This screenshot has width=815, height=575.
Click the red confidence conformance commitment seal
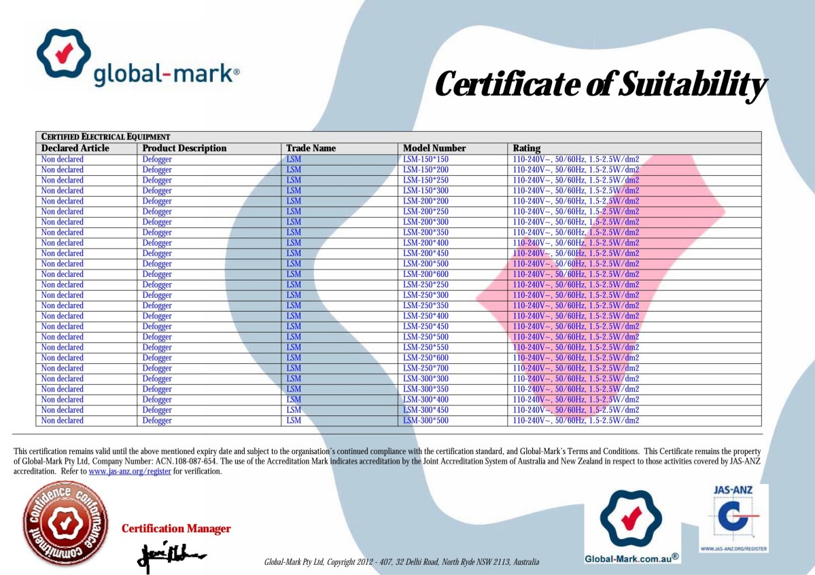[x=65, y=523]
